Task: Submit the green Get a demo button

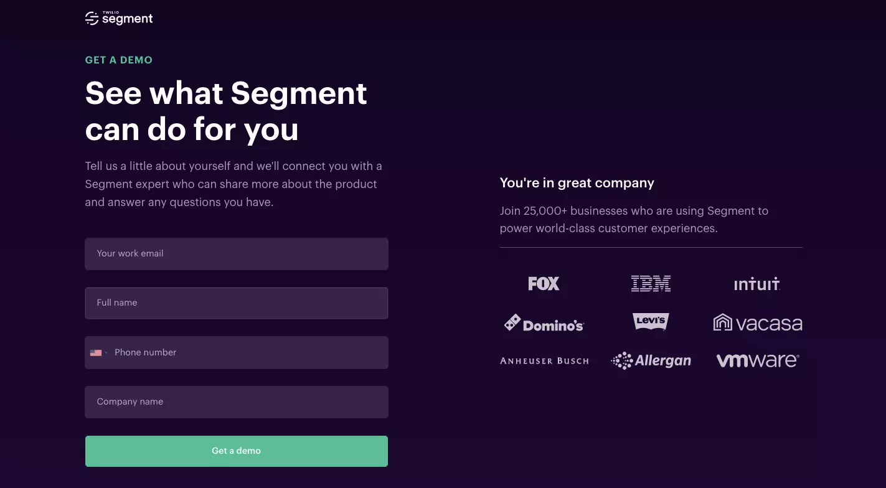Action: click(237, 451)
